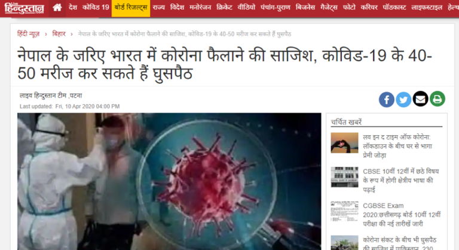The width and height of the screenshot is (459, 250).
Task: Click the main coronavirus article image
Action: pyautogui.click(x=169, y=181)
